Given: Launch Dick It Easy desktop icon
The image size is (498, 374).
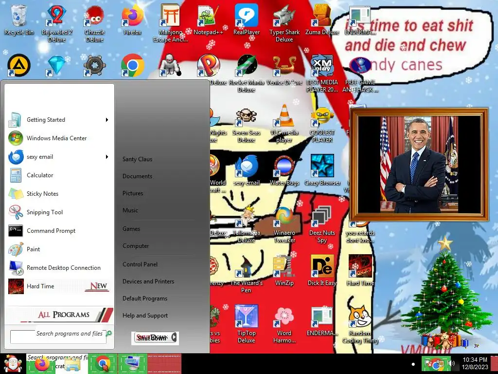Looking at the screenshot, I should point(322,270).
